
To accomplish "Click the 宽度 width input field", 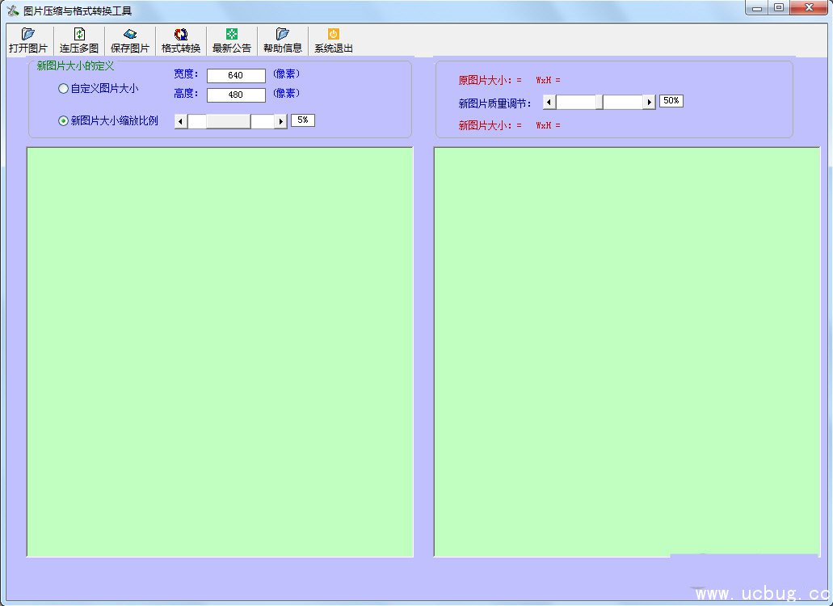I will coord(236,76).
